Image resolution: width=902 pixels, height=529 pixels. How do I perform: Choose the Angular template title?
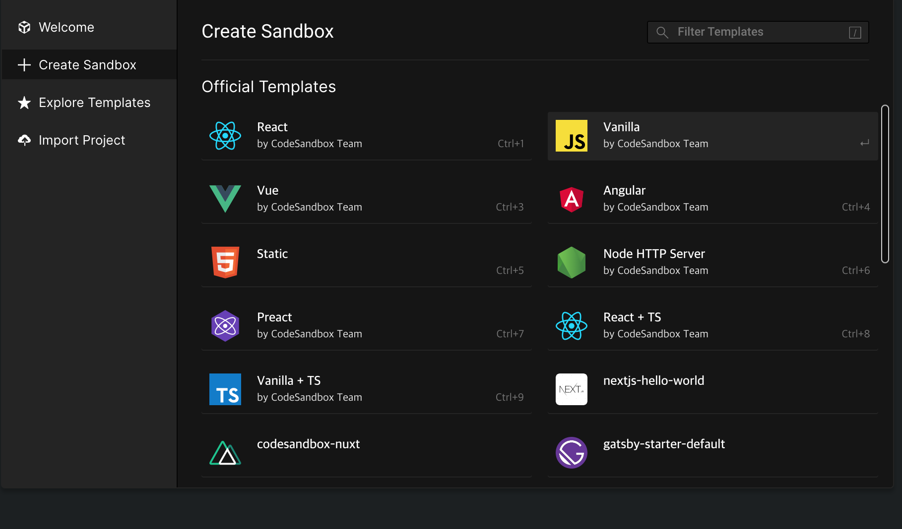point(624,191)
